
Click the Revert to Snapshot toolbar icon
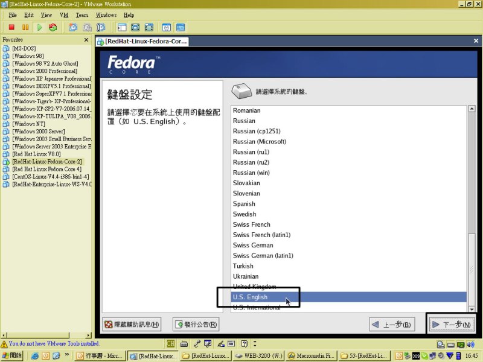(x=87, y=27)
